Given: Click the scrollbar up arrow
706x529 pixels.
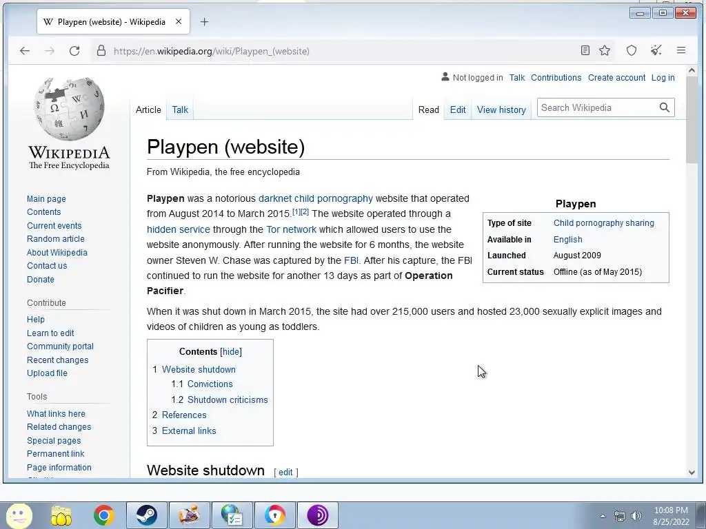Looking at the screenshot, I should point(692,71).
